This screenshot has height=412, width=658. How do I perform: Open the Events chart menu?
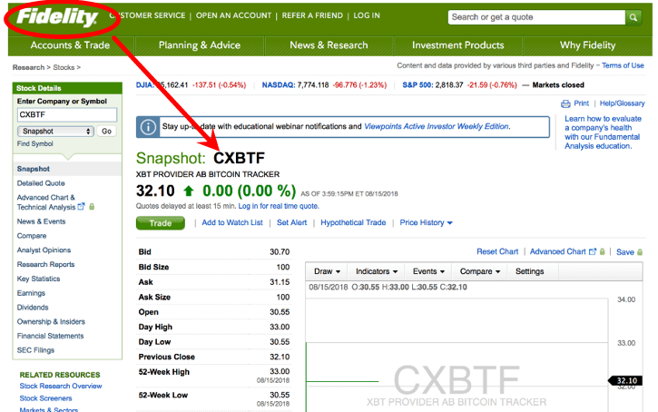coord(428,271)
